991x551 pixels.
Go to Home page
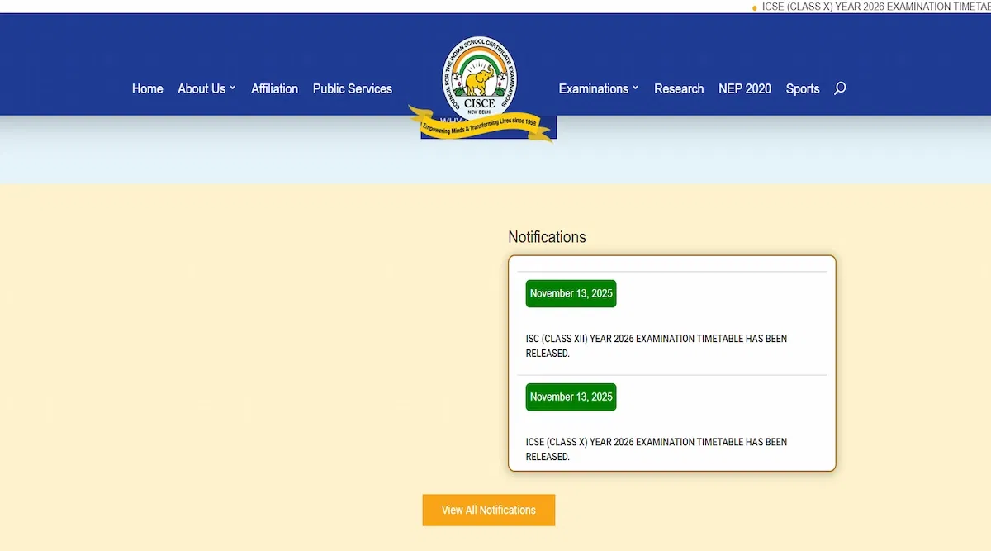(x=148, y=88)
